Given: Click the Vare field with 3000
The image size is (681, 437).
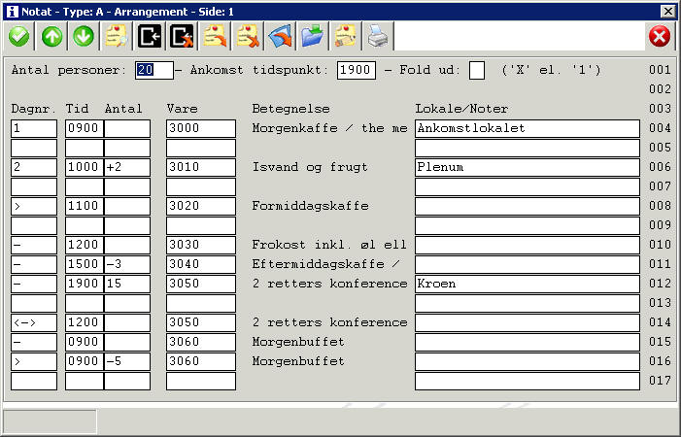Looking at the screenshot, I should click(201, 128).
